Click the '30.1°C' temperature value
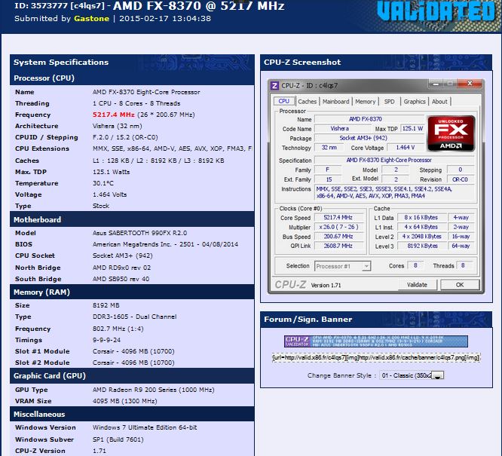This screenshot has height=456, width=502. [103, 183]
